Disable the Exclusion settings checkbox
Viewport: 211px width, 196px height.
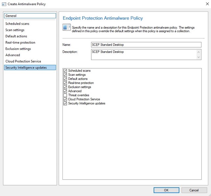point(65,87)
